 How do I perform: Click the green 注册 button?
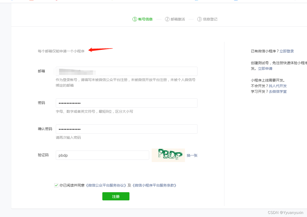click(116, 196)
